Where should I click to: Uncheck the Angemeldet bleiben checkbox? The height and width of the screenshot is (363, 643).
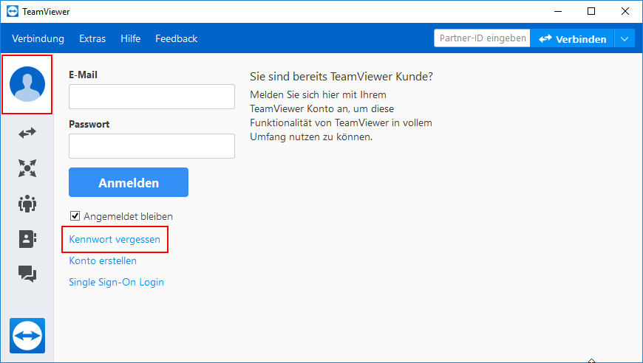coord(75,215)
